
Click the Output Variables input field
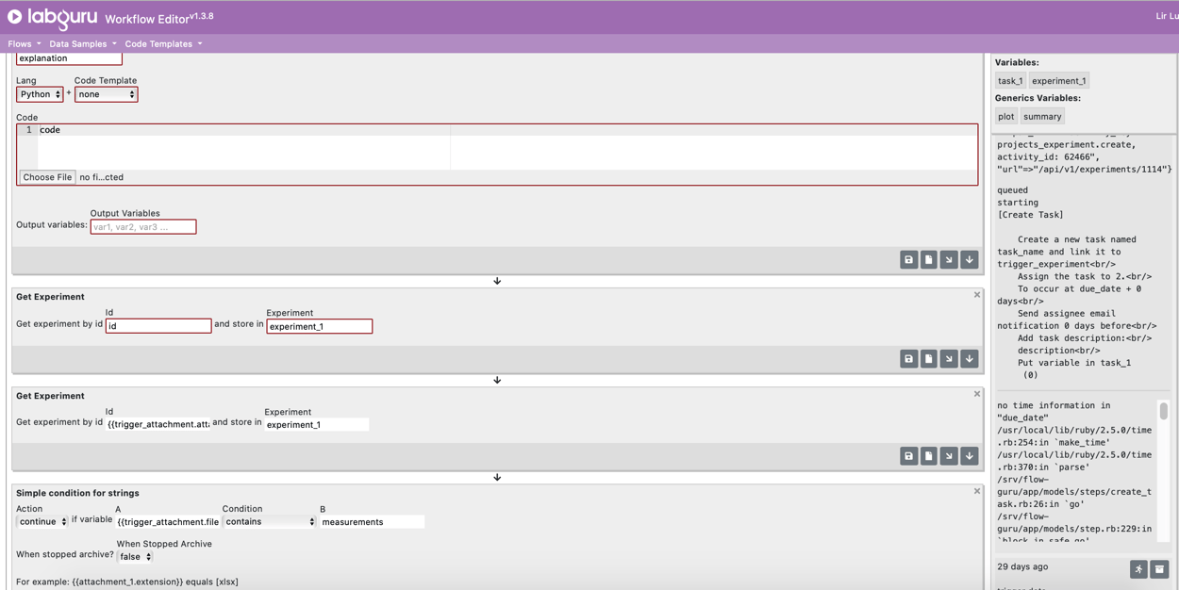pos(143,226)
